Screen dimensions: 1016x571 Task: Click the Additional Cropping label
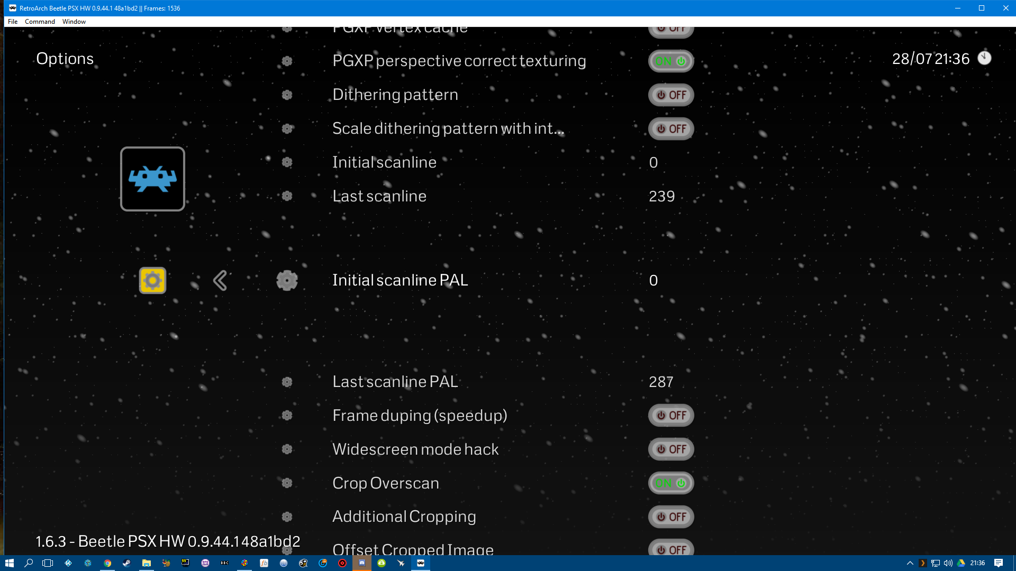click(x=404, y=517)
